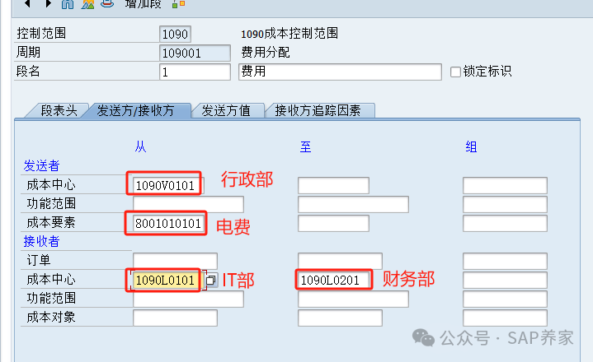Click the 成本要素 label

(x=51, y=223)
